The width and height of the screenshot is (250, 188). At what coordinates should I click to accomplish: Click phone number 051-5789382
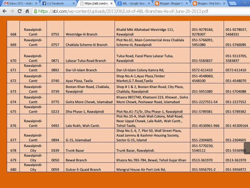coord(236,111)
